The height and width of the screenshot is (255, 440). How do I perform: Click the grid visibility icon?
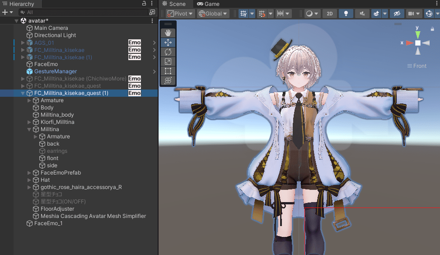[243, 14]
